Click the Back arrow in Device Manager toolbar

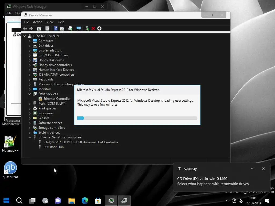(25, 28)
